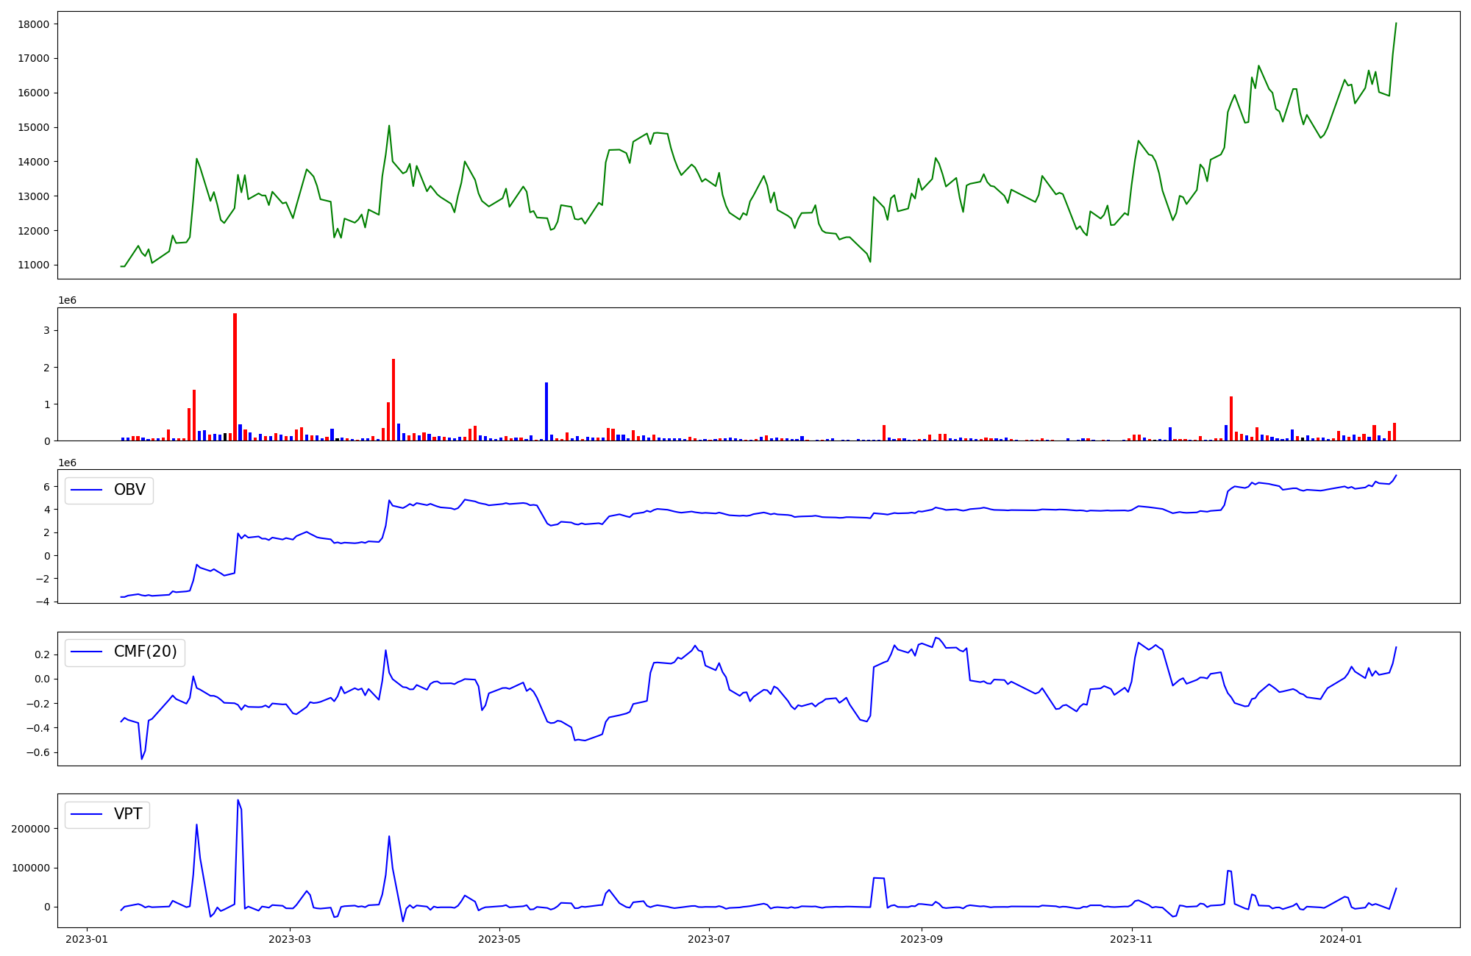Click the tallest red volume bar

[x=235, y=377]
